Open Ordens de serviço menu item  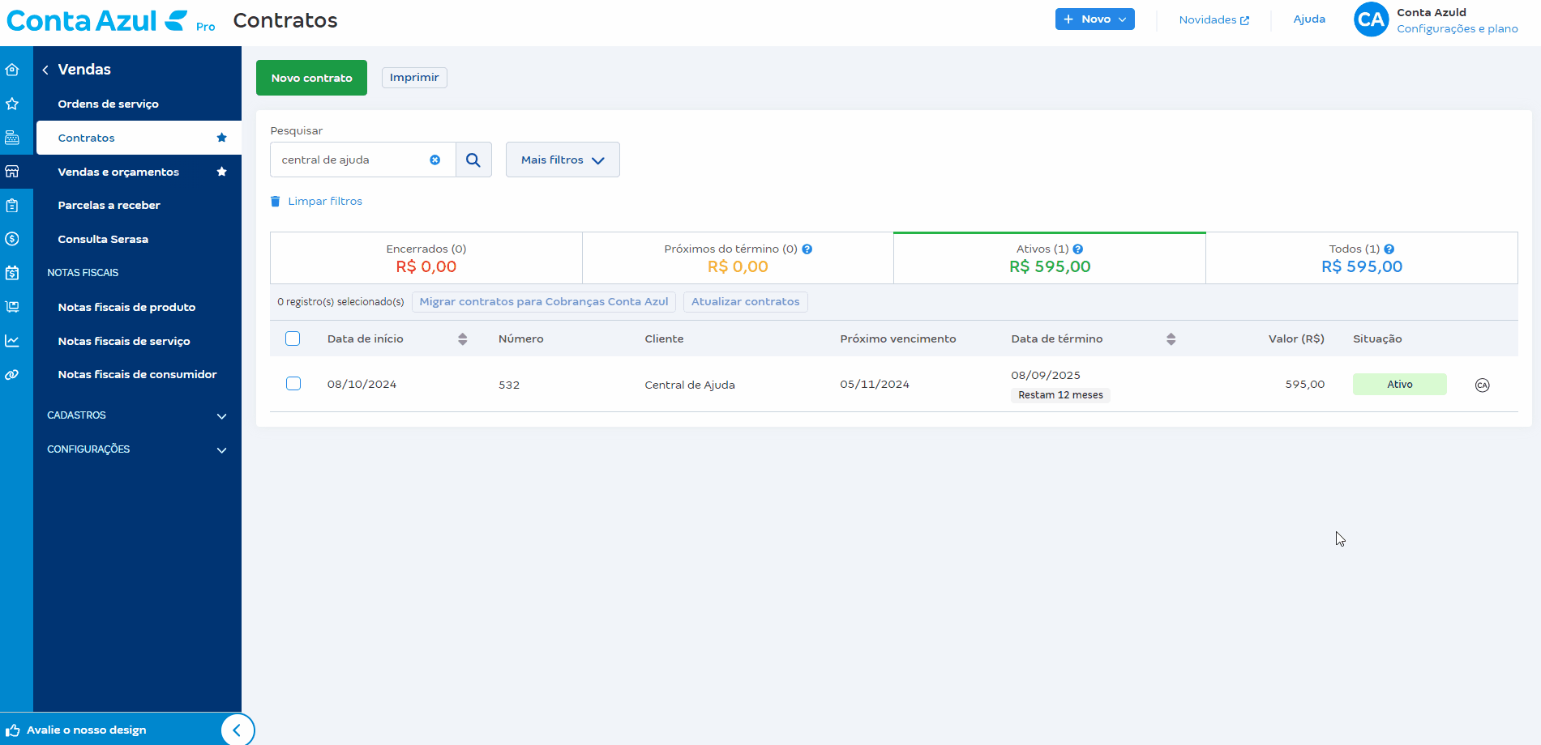(x=109, y=104)
